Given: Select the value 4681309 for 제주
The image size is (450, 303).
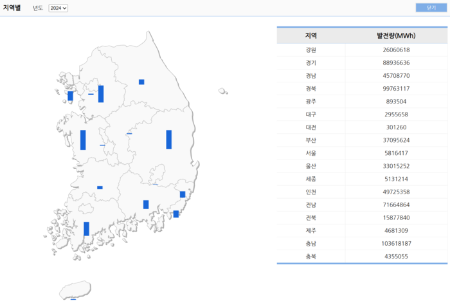Looking at the screenshot, I should [x=396, y=231].
